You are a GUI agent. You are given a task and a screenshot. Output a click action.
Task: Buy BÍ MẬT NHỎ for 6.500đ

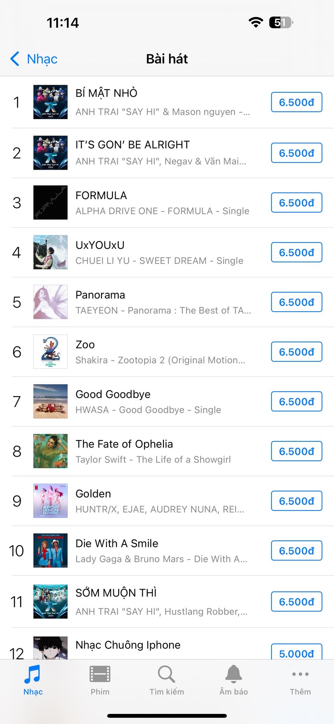pos(297,102)
